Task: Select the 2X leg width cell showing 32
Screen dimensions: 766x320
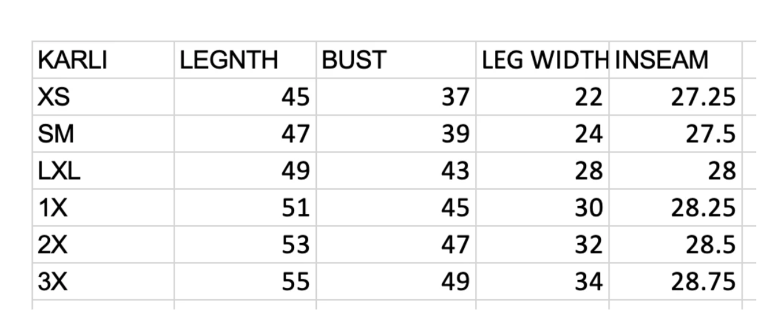Action: [x=543, y=244]
